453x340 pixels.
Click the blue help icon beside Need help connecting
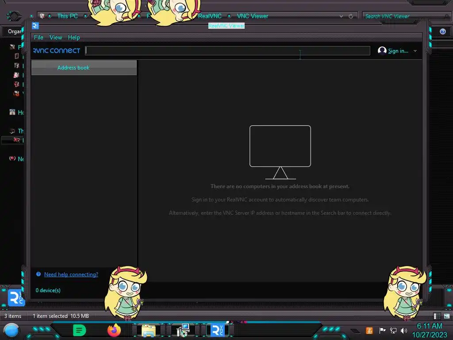[x=38, y=274]
